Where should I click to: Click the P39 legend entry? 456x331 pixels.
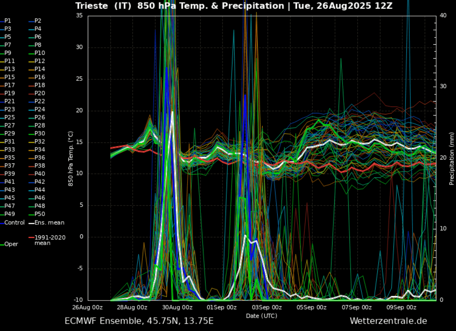[x=7, y=174]
